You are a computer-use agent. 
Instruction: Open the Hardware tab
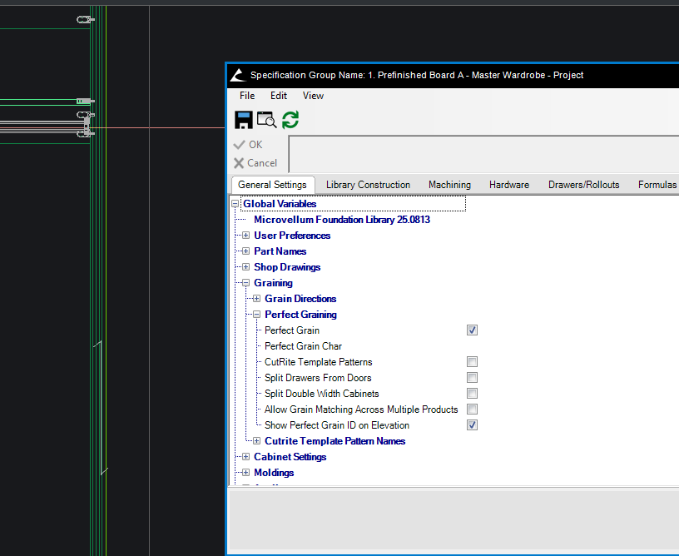509,185
